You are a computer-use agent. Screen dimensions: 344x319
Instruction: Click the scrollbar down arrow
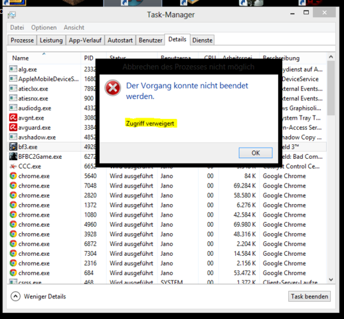(331, 280)
